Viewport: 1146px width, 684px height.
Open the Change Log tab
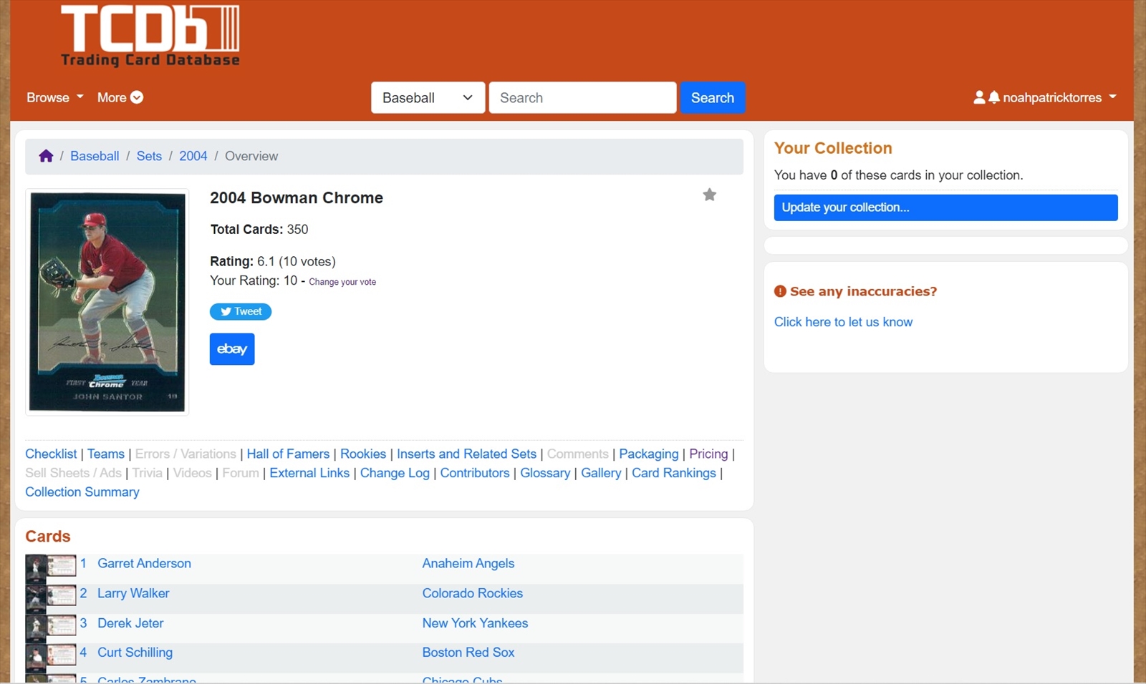coord(395,473)
